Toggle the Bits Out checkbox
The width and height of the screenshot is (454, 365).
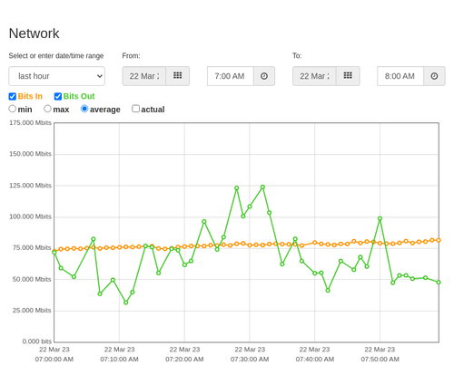(x=58, y=96)
